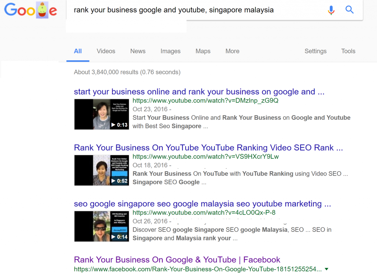Play the 0:14 video thumbnail

(x=102, y=226)
